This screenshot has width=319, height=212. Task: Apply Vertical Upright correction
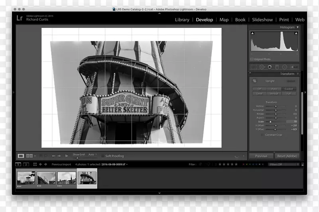coord(274,94)
